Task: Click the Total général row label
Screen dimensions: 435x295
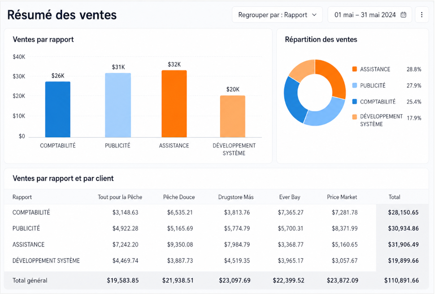Action: [x=30, y=280]
